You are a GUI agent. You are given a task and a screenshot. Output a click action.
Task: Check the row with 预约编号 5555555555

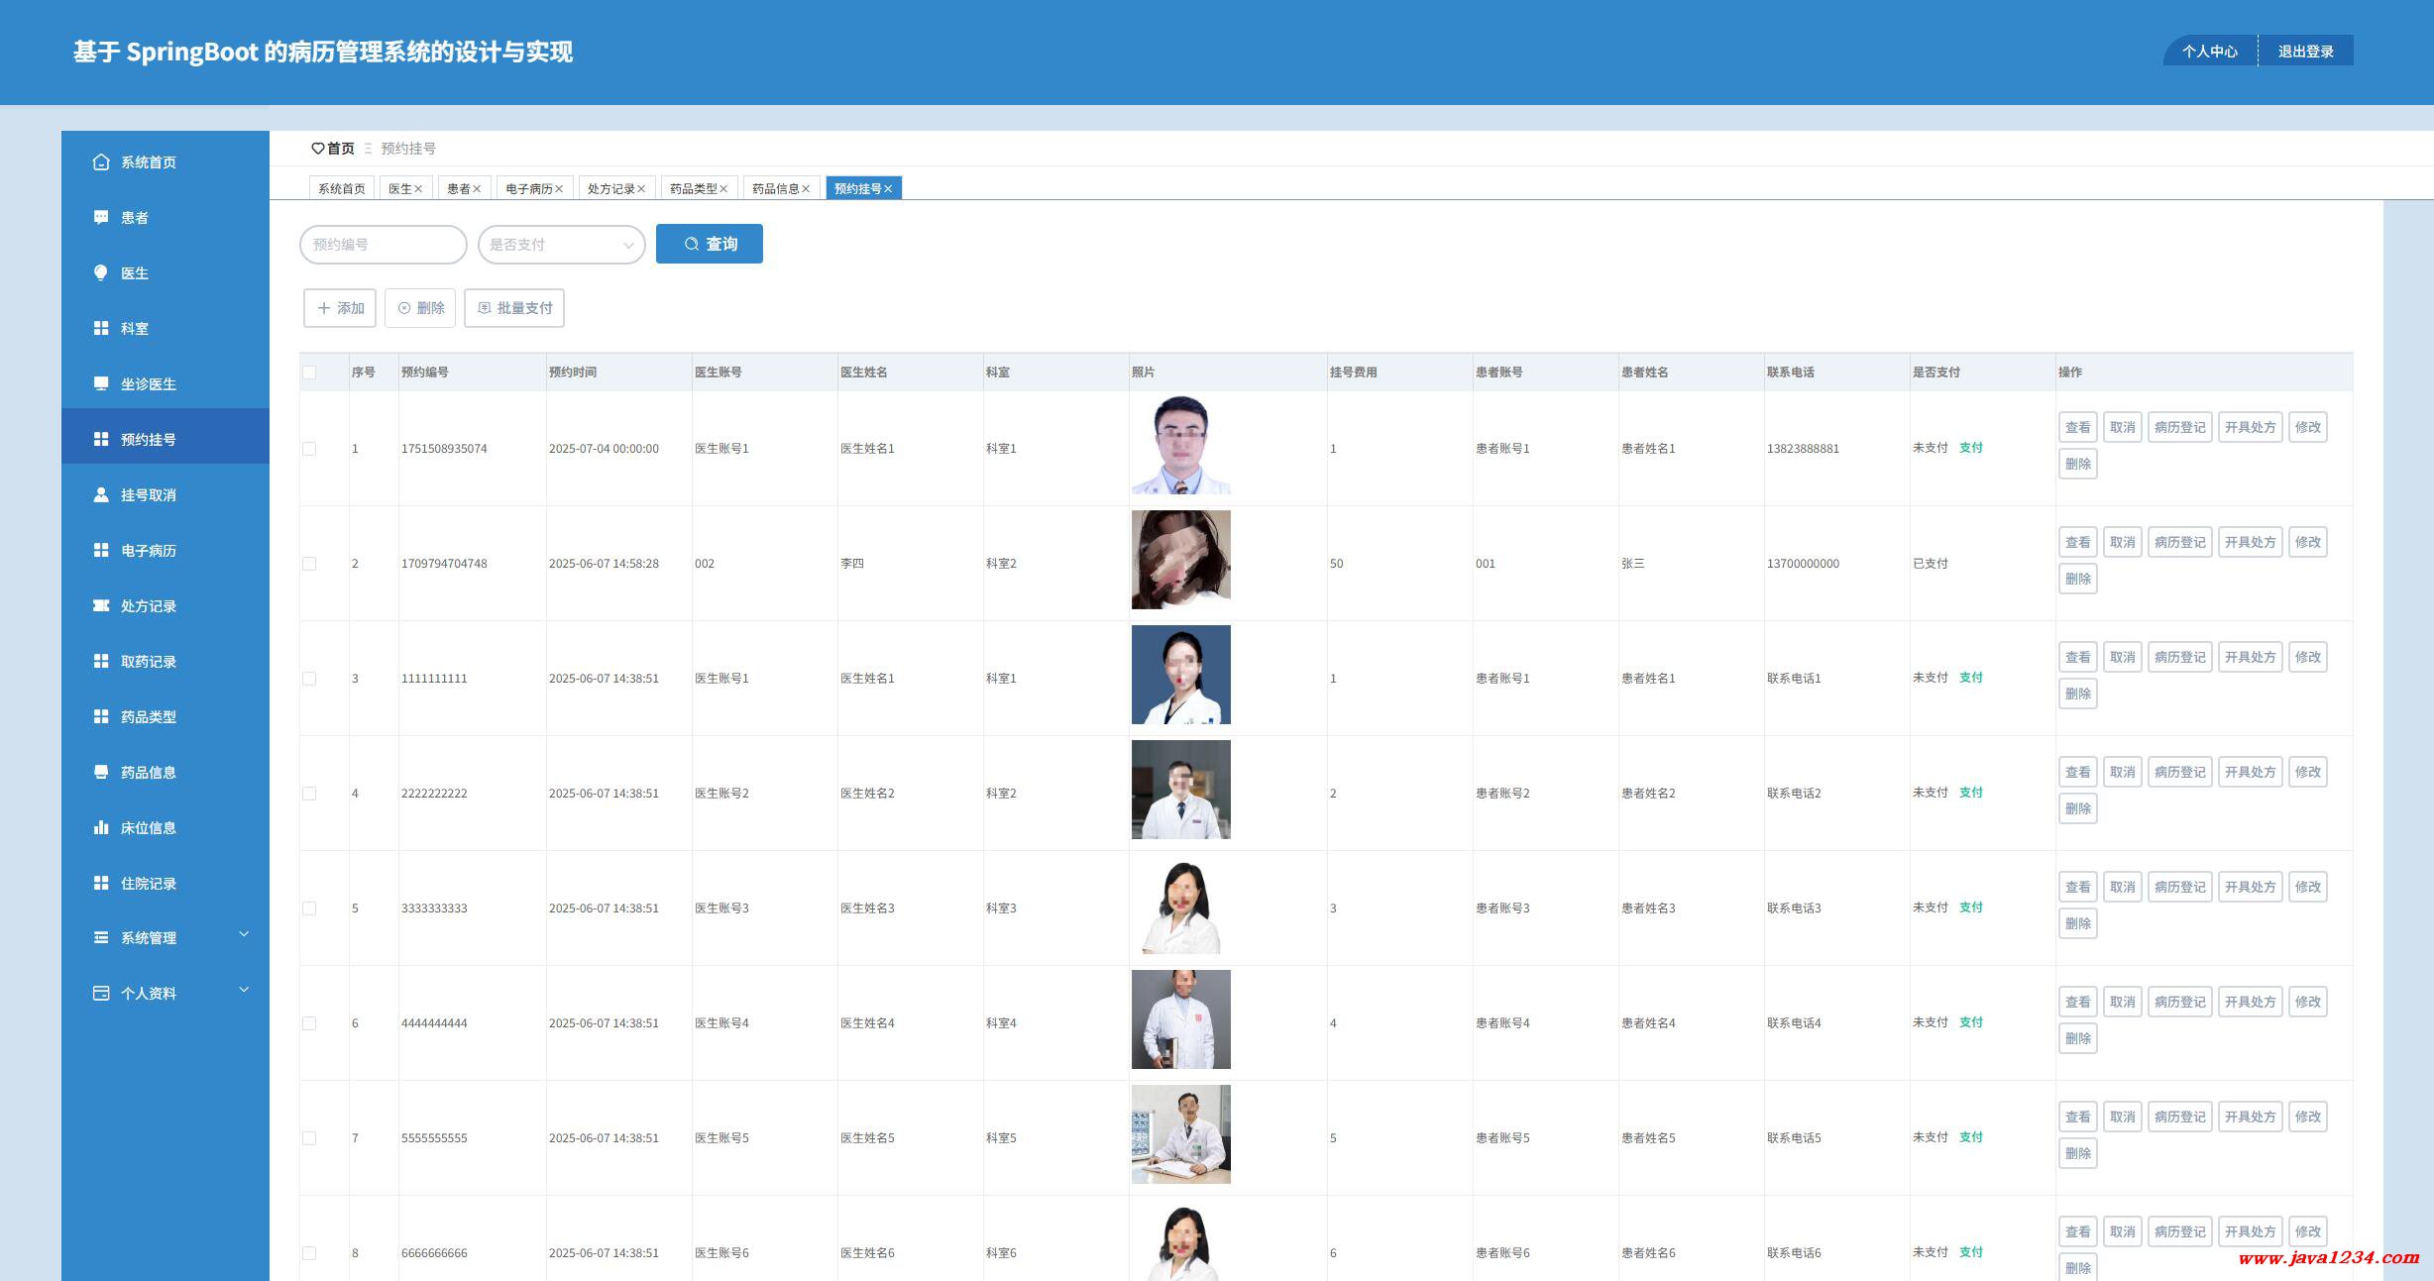[309, 1138]
